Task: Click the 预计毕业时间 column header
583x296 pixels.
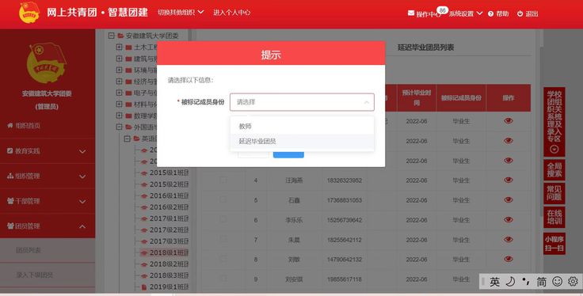Action: pyautogui.click(x=417, y=97)
